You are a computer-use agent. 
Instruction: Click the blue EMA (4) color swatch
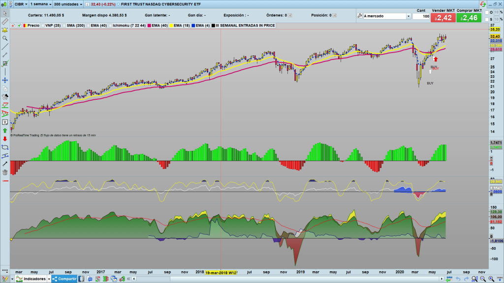(x=193, y=26)
